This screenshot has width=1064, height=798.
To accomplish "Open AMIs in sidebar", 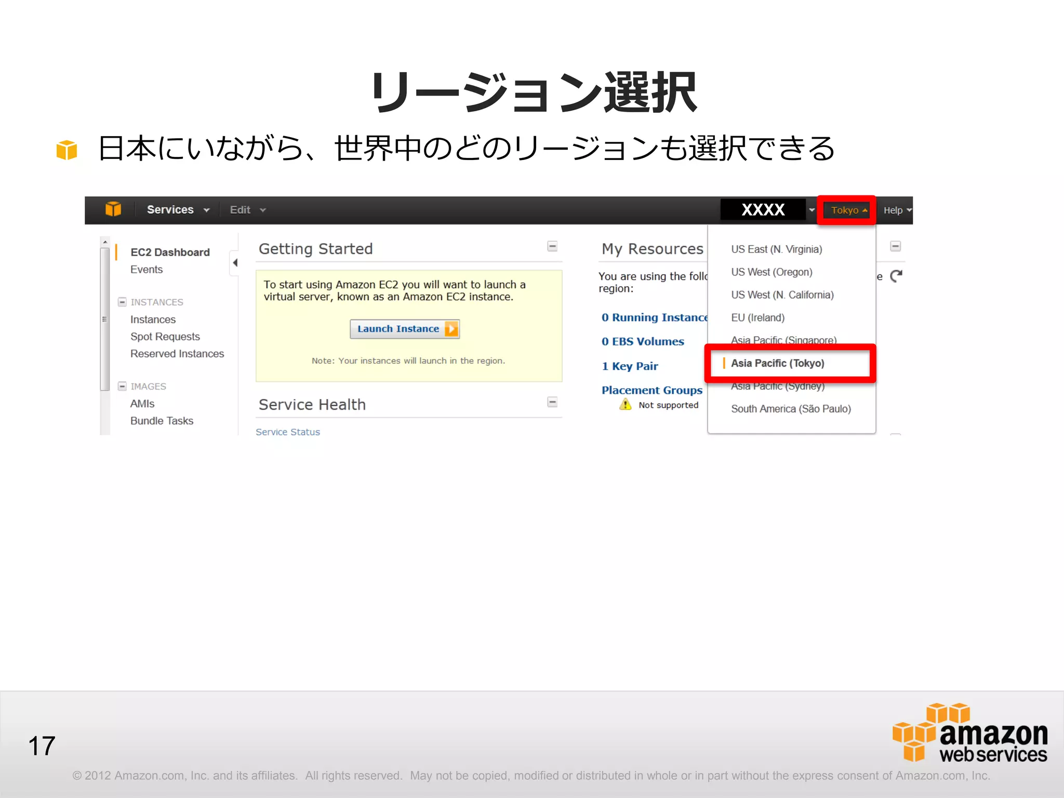I will pyautogui.click(x=142, y=404).
